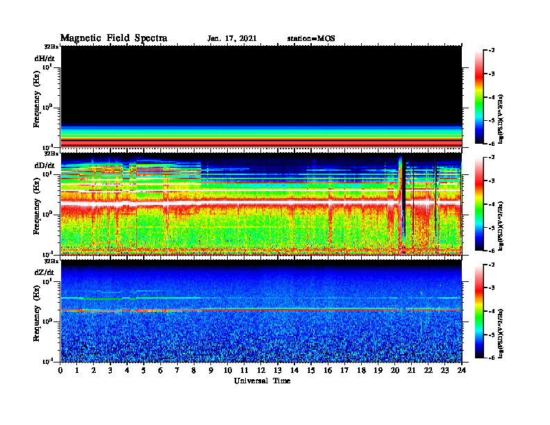This screenshot has height=425, width=550.
Task: Click the '32Hz' label on the dZ/dt panel
Action: click(51, 261)
